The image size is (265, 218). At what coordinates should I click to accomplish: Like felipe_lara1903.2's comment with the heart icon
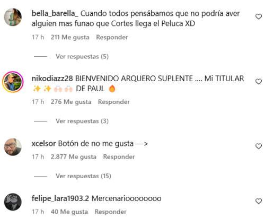259,201
